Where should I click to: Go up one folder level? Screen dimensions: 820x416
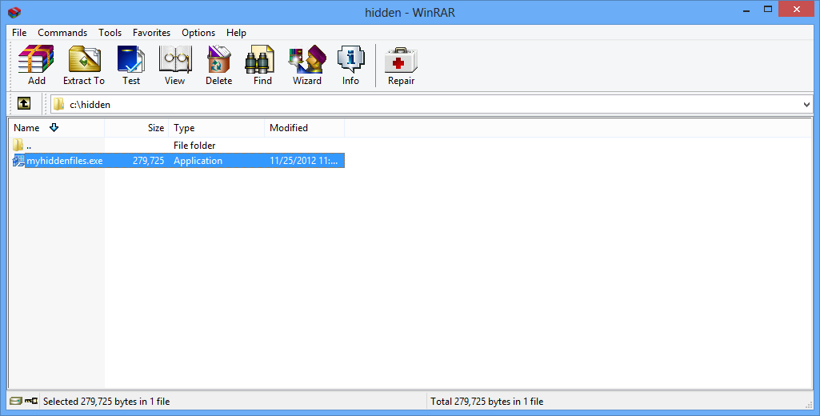(x=23, y=104)
